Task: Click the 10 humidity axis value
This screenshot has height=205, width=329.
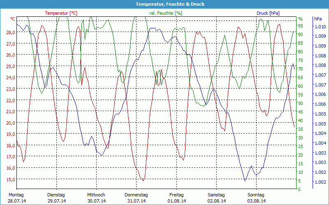Action: (x=301, y=172)
